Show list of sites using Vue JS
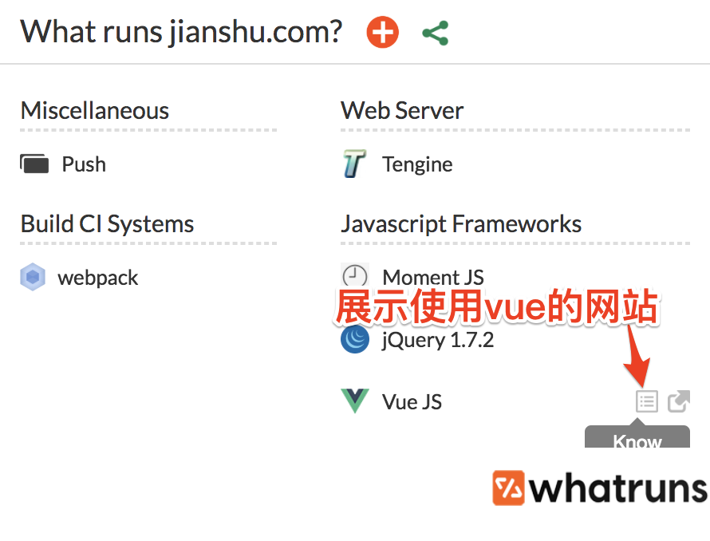This screenshot has height=541, width=710. click(x=647, y=401)
